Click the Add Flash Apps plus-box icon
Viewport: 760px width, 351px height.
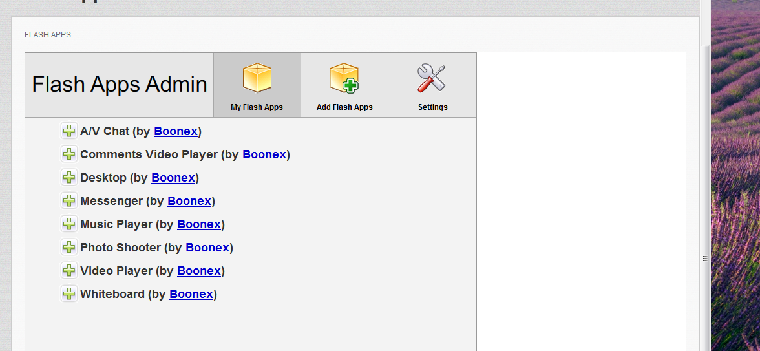click(344, 78)
